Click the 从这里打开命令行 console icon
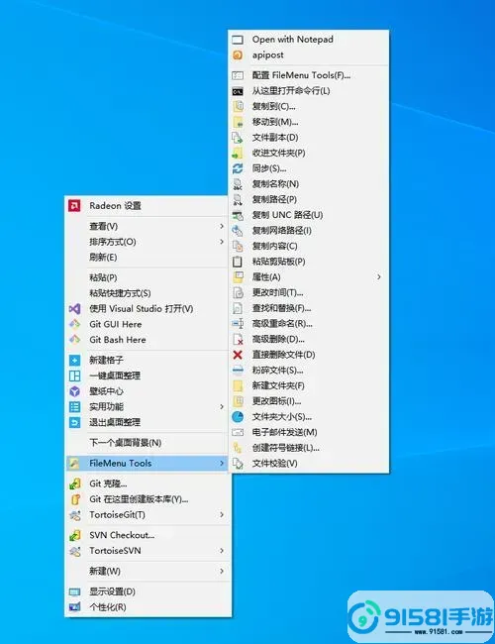The height and width of the screenshot is (644, 495). point(238,91)
